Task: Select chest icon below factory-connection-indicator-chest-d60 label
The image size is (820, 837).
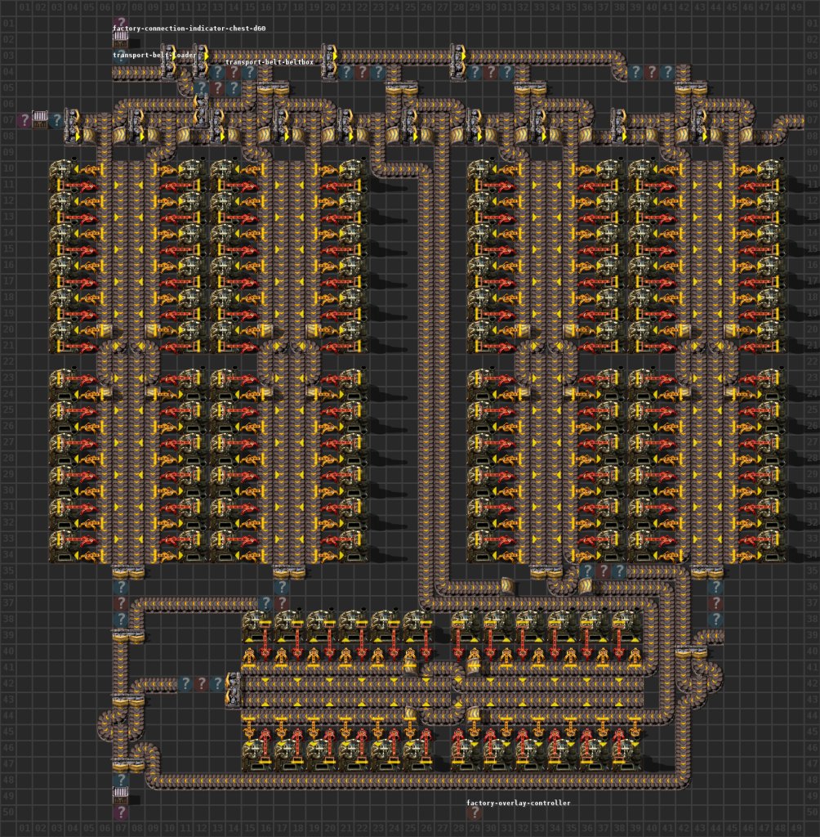Action: click(x=121, y=39)
